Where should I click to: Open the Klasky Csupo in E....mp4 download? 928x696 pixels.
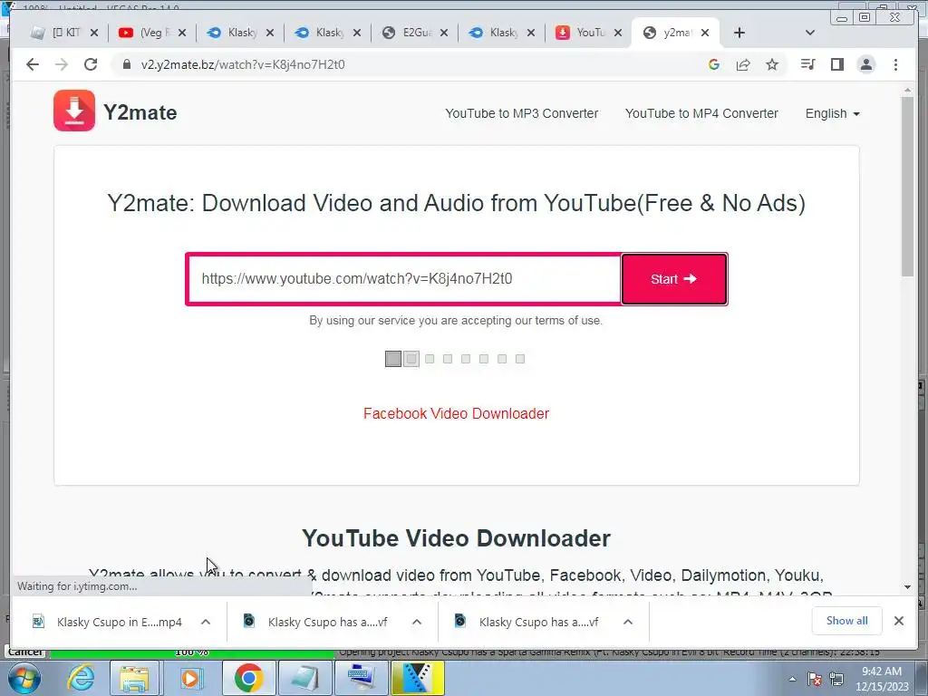107,622
